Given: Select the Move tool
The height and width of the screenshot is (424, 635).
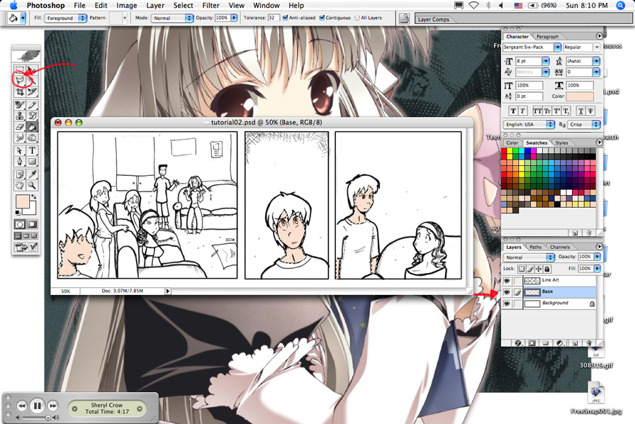Looking at the screenshot, I should tap(32, 69).
